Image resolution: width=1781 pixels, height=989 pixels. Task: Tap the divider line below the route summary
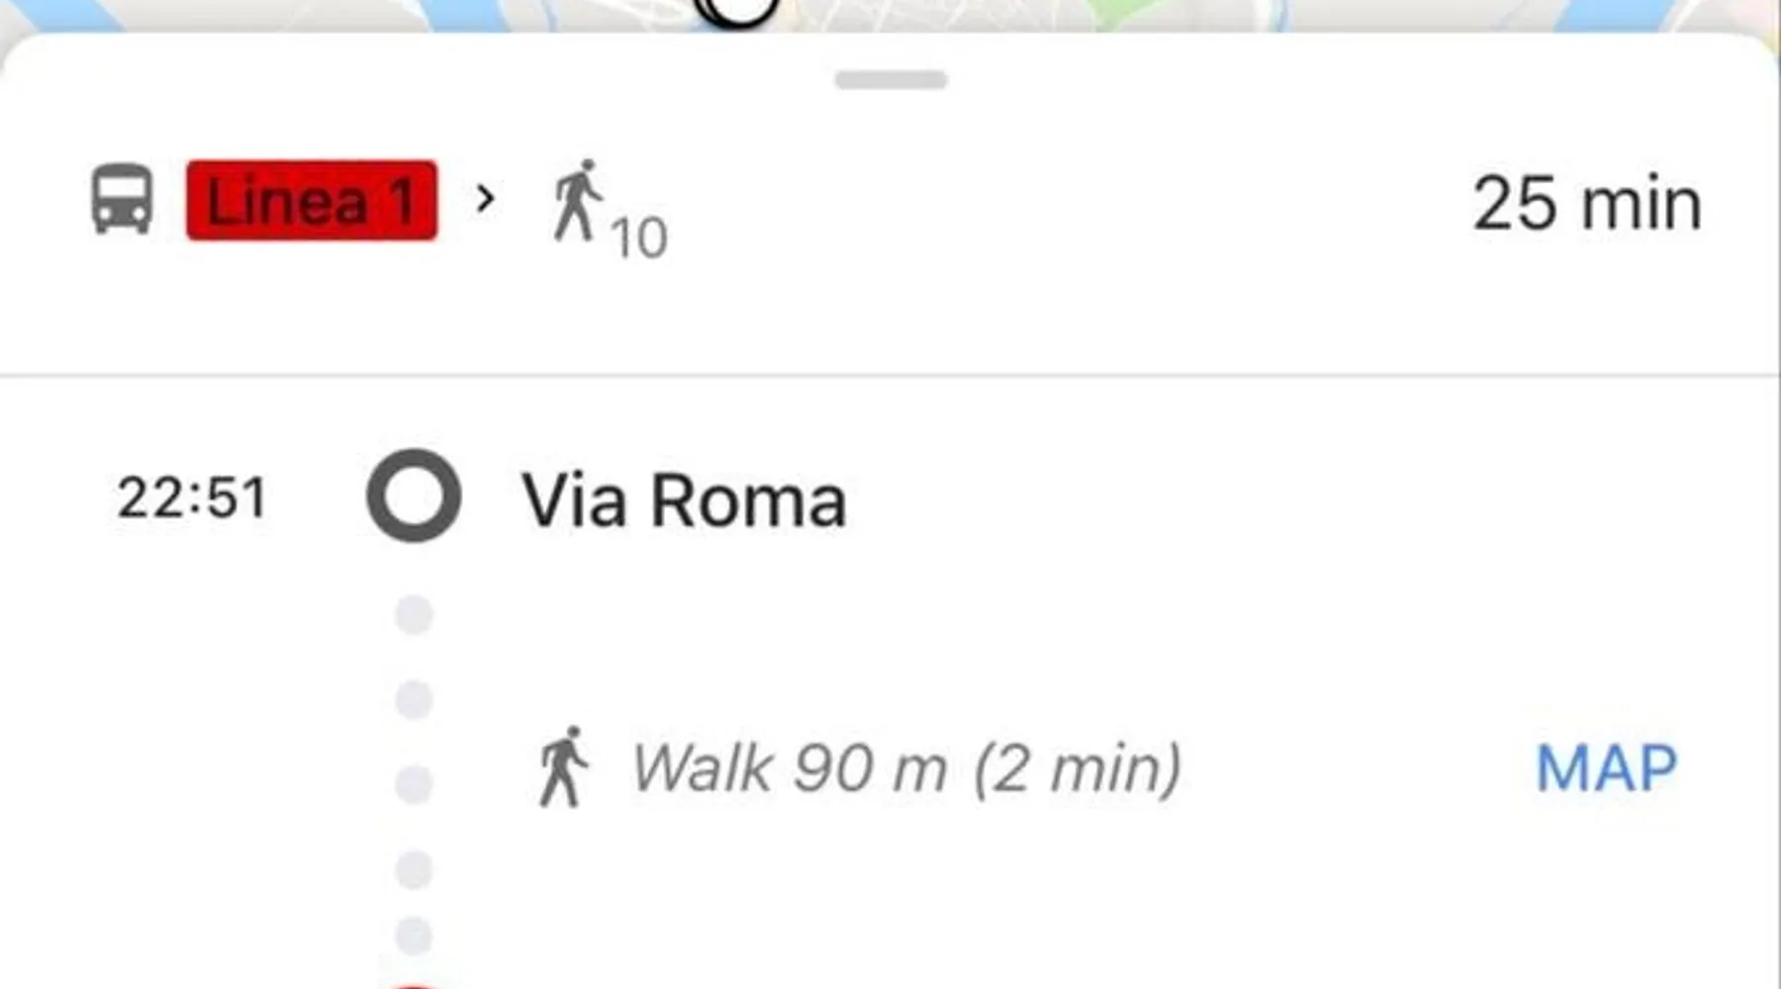(890, 376)
